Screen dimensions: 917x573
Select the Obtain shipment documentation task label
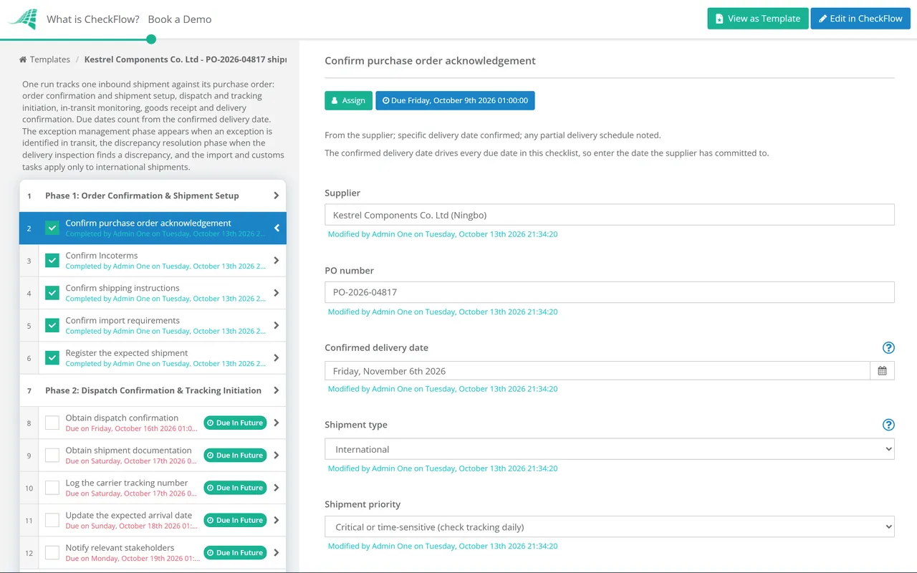129,451
